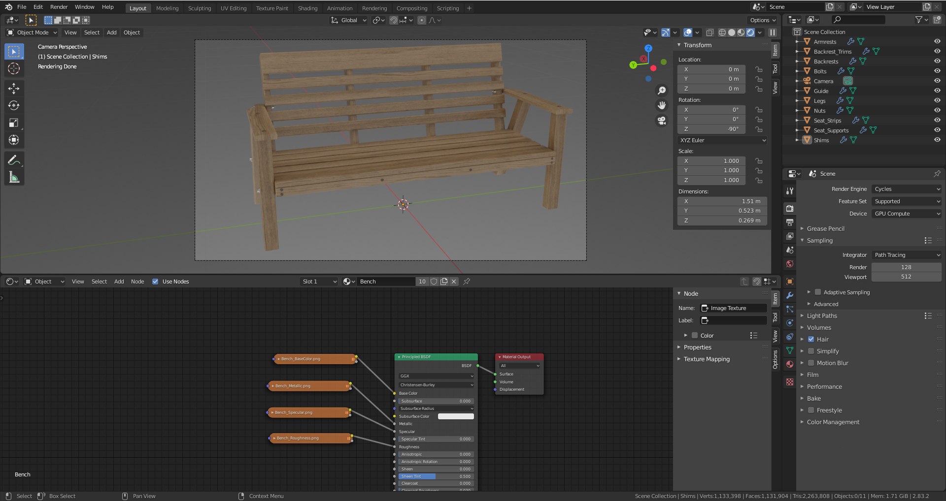This screenshot has width=946, height=501.
Task: Switch to wireframe viewport shading icon
Action: [x=722, y=32]
